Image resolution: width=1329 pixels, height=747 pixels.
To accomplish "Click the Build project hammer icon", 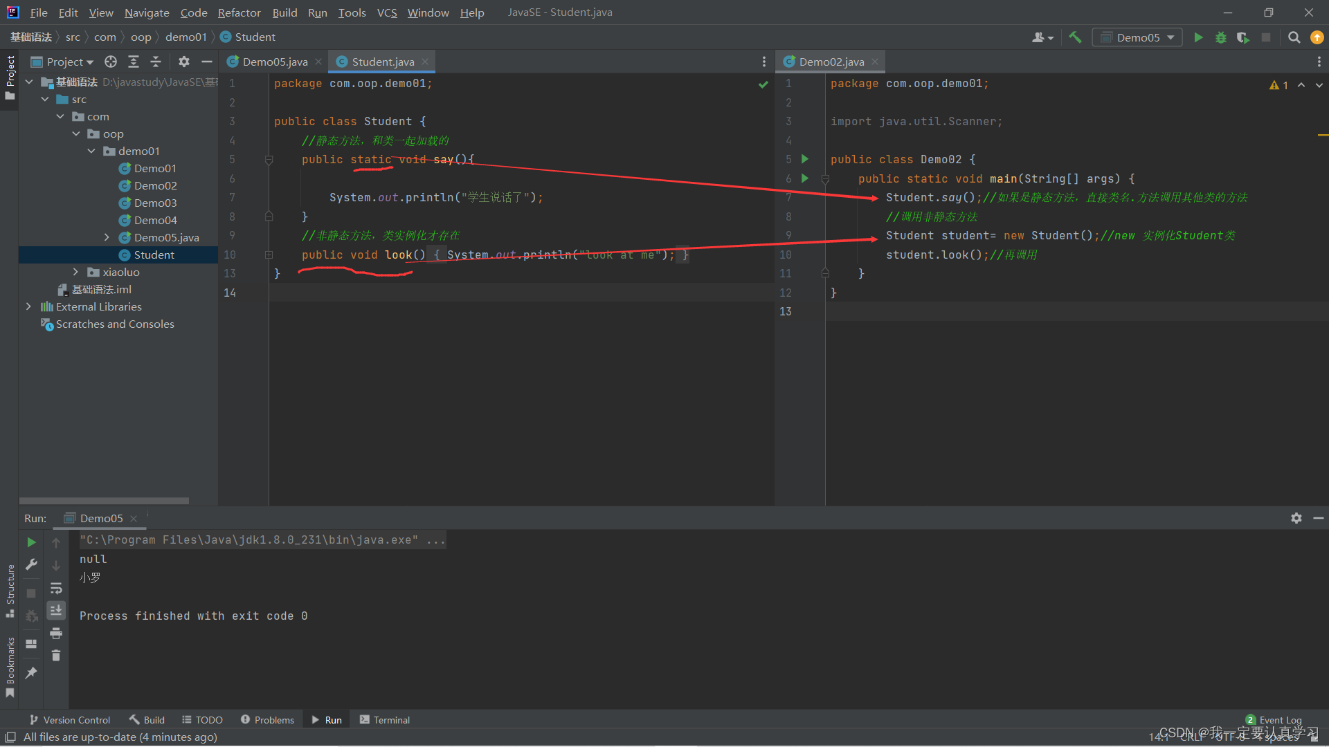I will (x=1075, y=37).
